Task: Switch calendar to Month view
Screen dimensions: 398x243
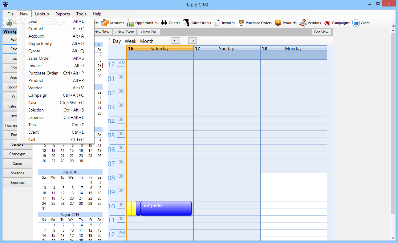Action: point(147,41)
